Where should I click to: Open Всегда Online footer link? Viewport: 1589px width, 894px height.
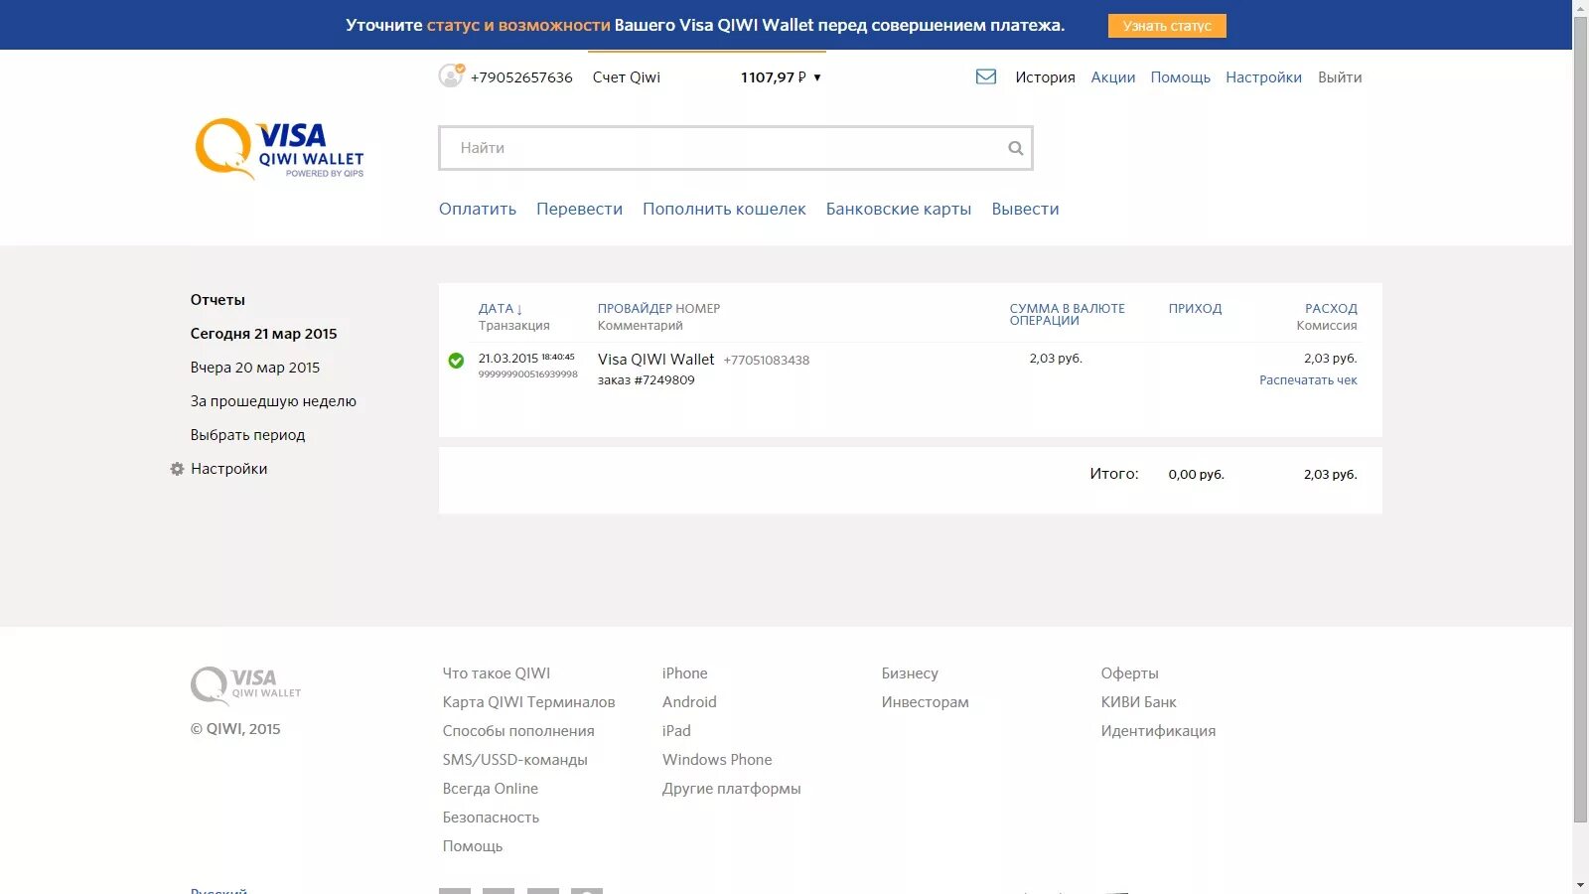490,789
